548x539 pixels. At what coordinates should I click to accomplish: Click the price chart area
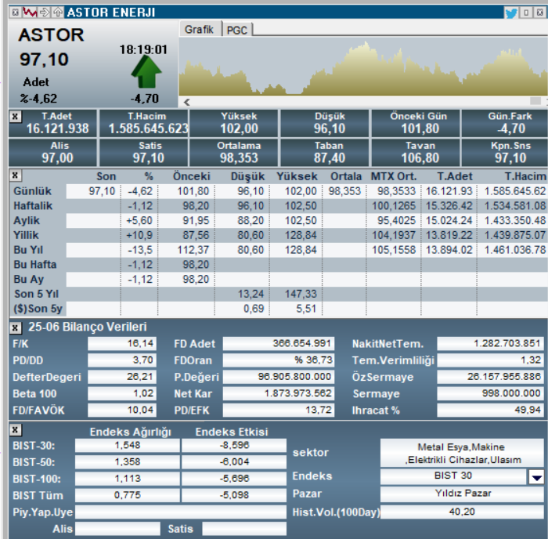(x=363, y=67)
